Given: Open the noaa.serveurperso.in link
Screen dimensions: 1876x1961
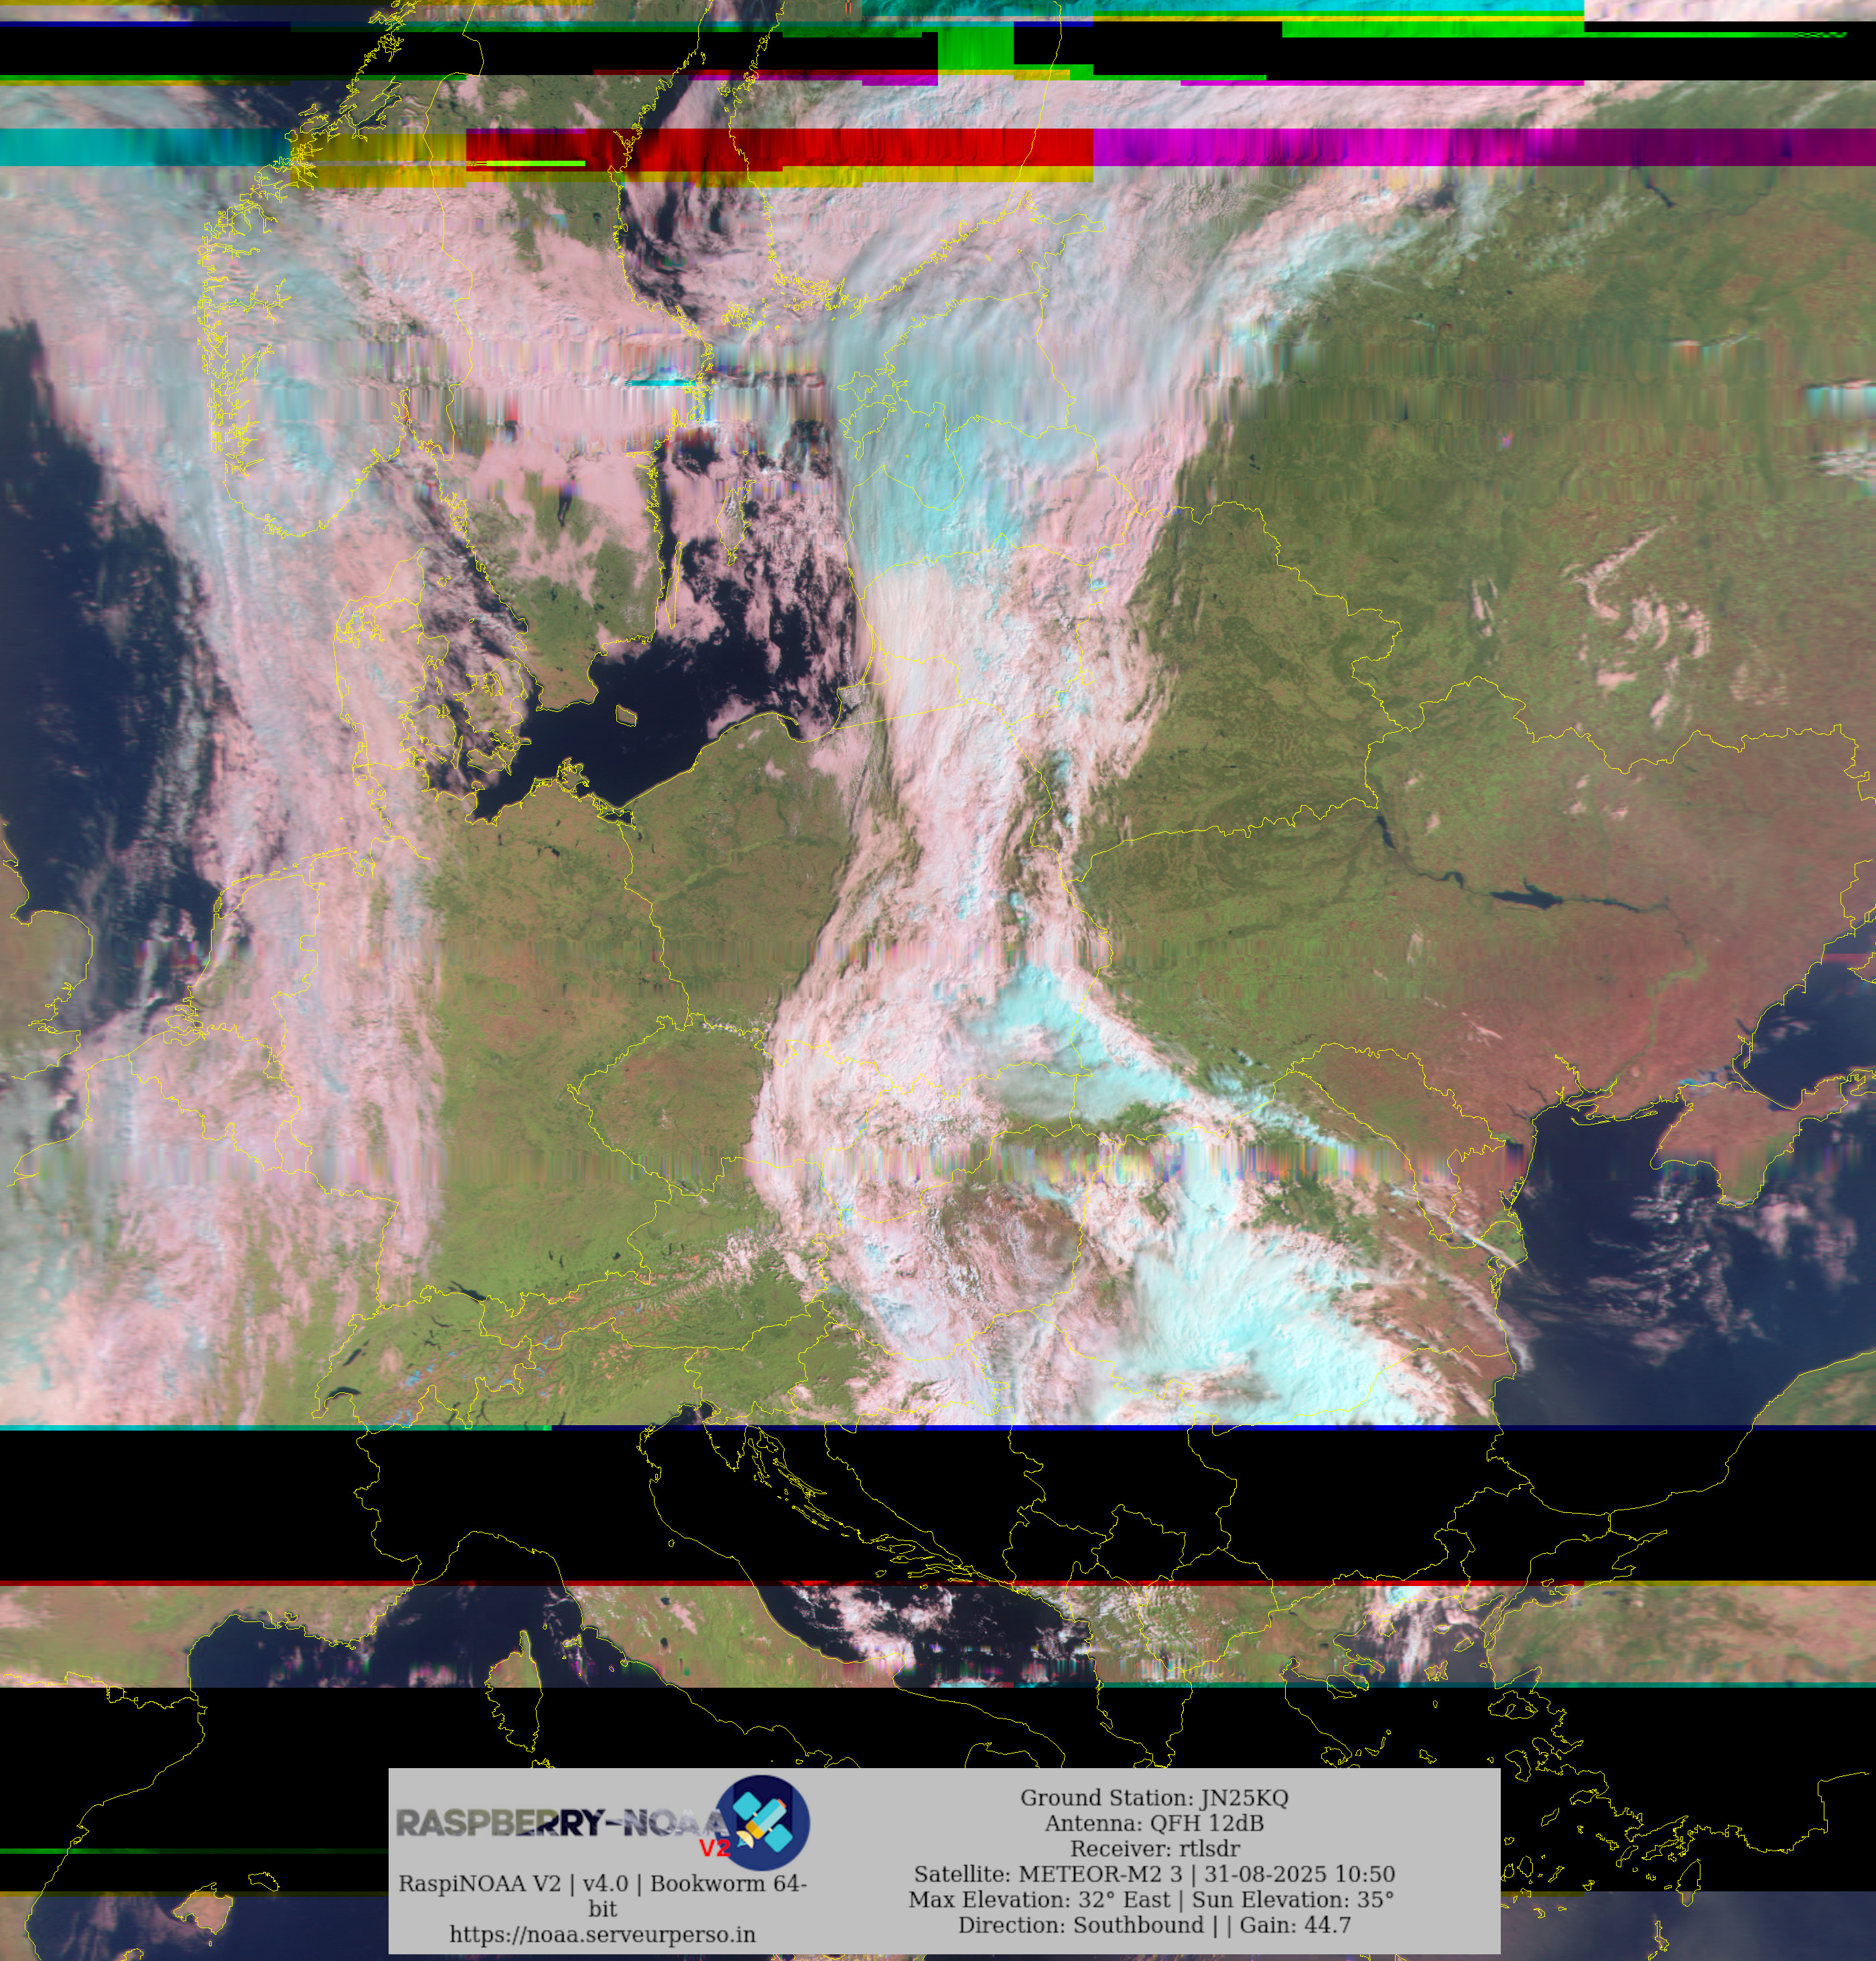Looking at the screenshot, I should click(x=602, y=1934).
